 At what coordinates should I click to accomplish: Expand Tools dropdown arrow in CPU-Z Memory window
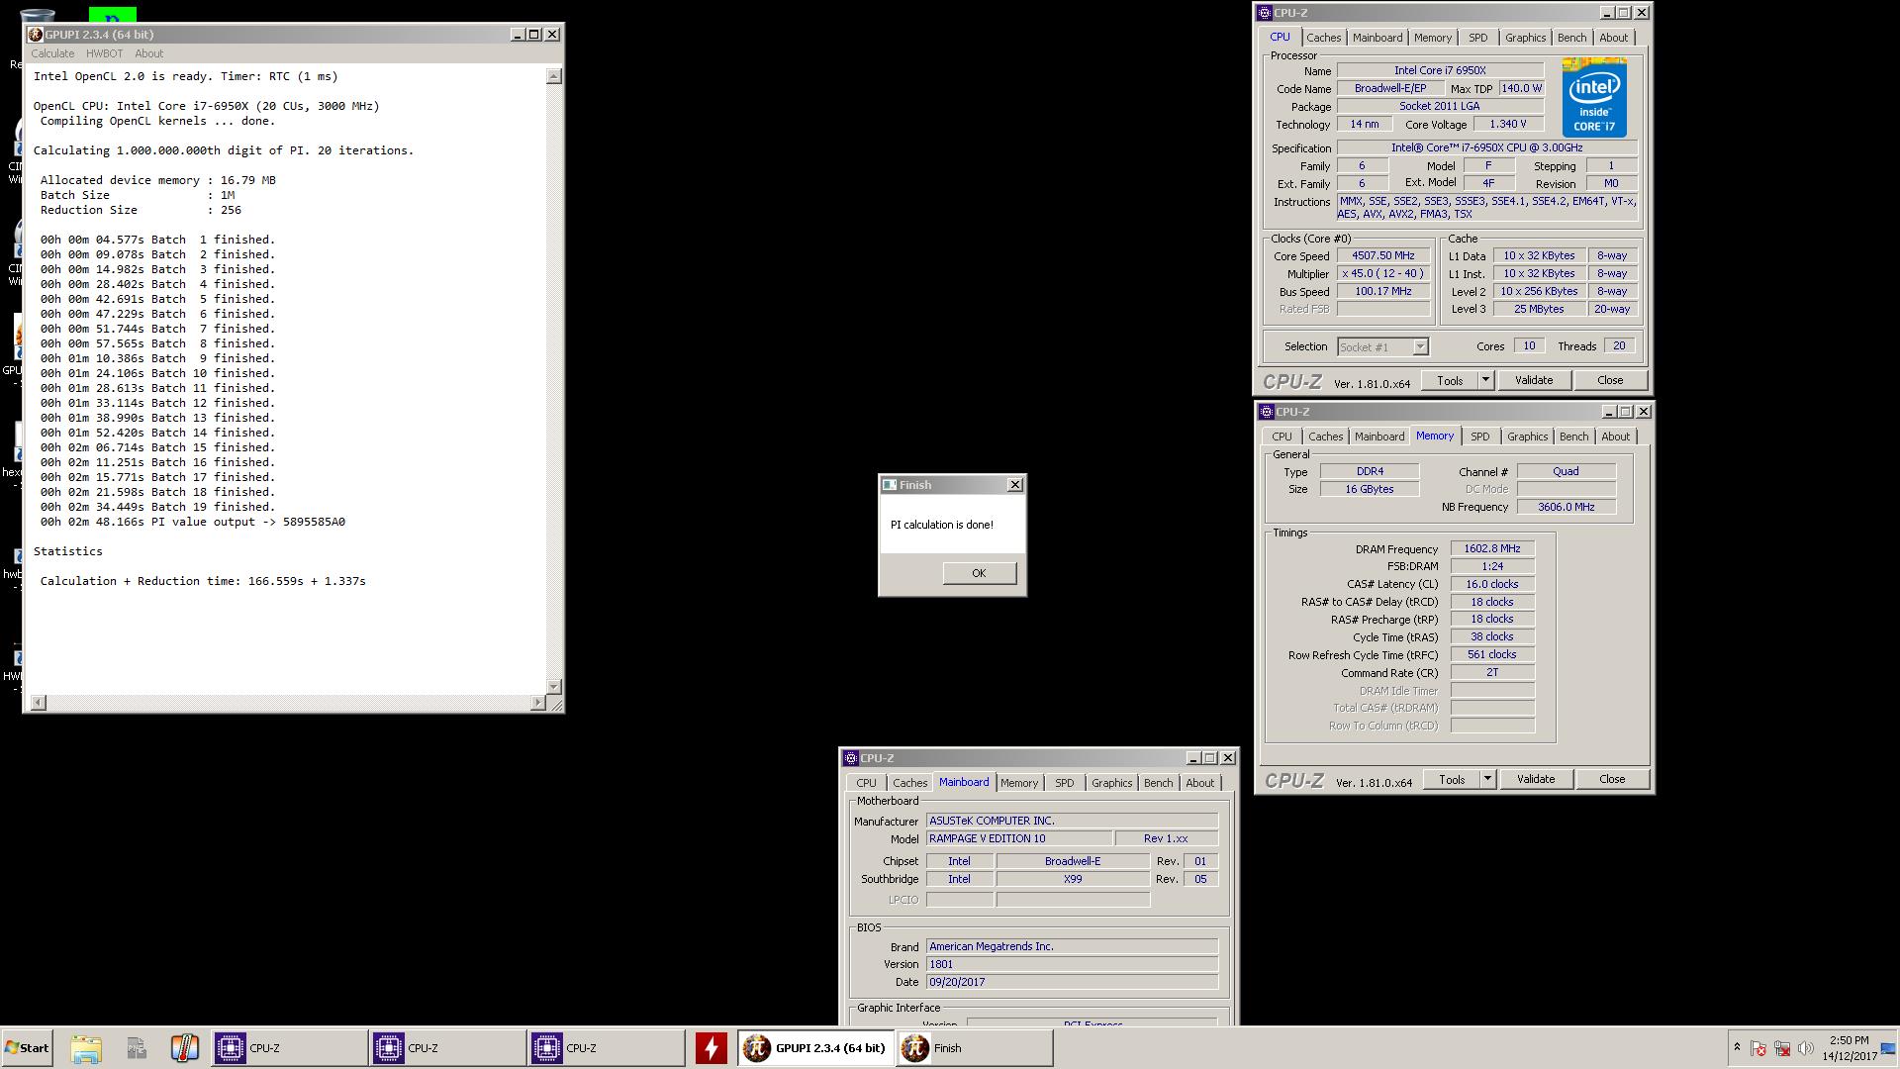[1486, 779]
